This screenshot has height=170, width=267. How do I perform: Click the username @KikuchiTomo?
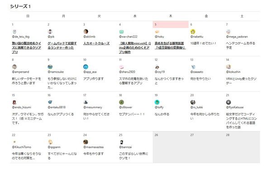click(21, 147)
